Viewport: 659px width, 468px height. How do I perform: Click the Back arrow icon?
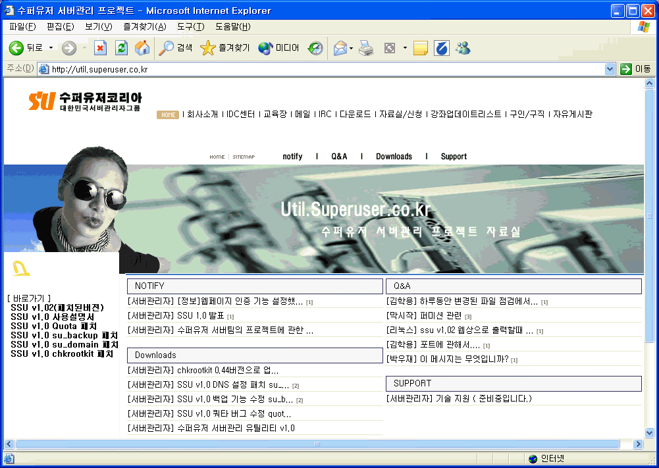(x=16, y=48)
